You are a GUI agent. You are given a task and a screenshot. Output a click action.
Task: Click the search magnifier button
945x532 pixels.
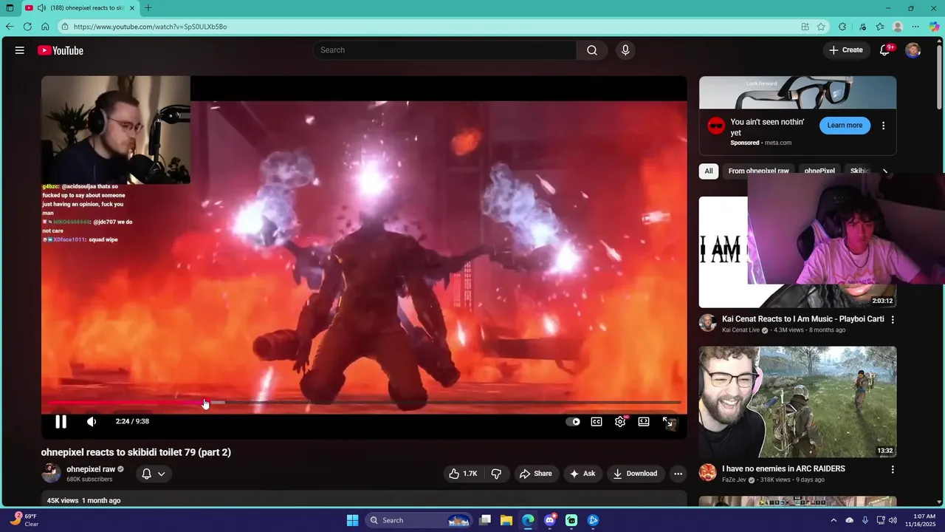[592, 50]
